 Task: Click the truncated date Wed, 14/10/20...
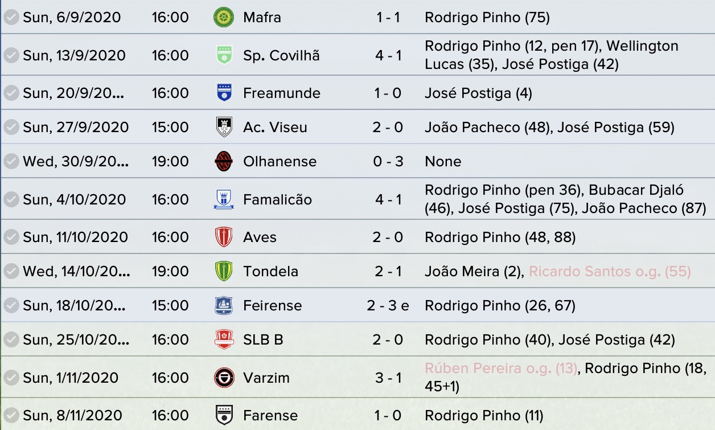pyautogui.click(x=76, y=271)
